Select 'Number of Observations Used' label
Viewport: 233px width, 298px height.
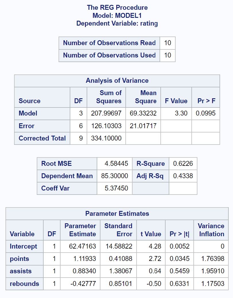click(109, 55)
